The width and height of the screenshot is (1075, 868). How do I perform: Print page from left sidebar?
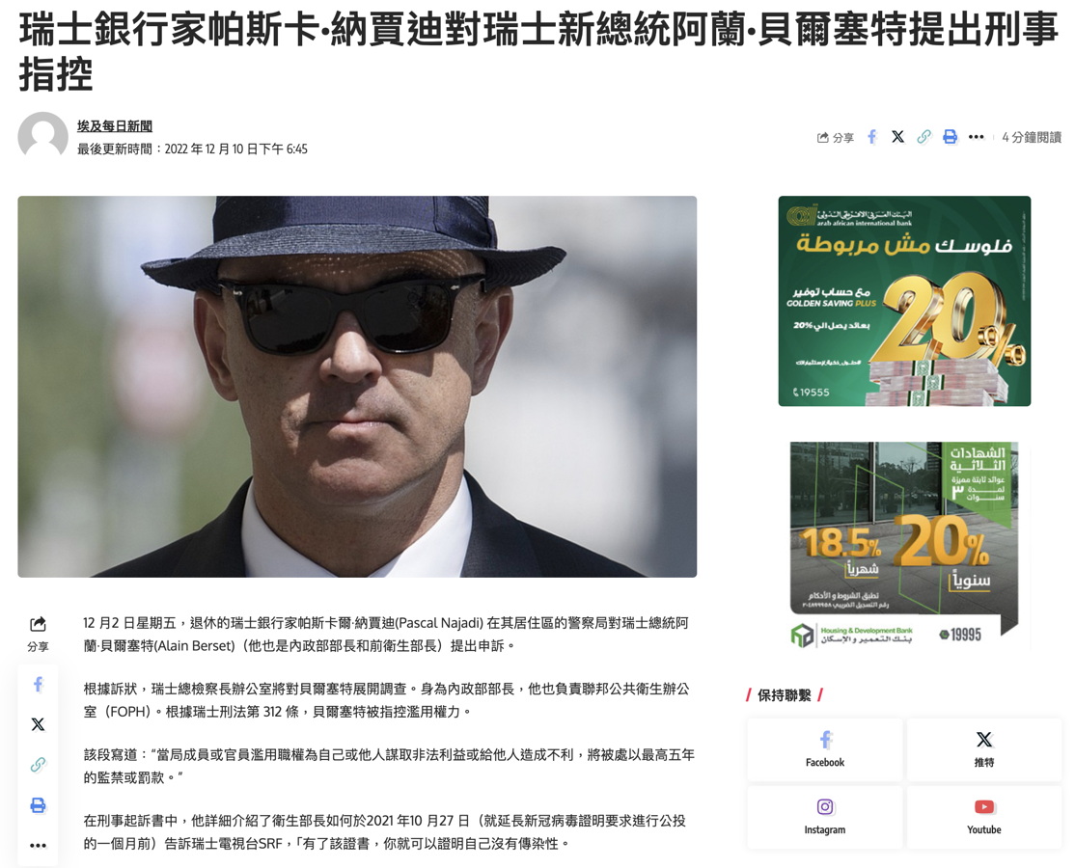click(39, 805)
